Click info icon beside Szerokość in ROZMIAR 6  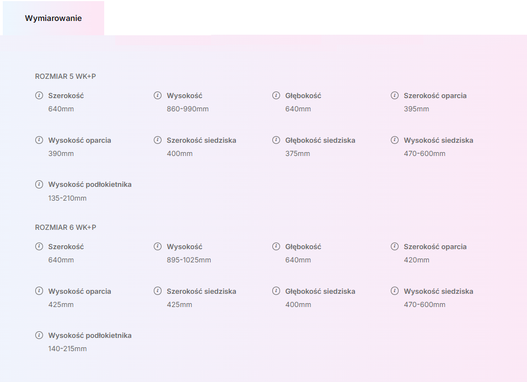click(x=39, y=246)
